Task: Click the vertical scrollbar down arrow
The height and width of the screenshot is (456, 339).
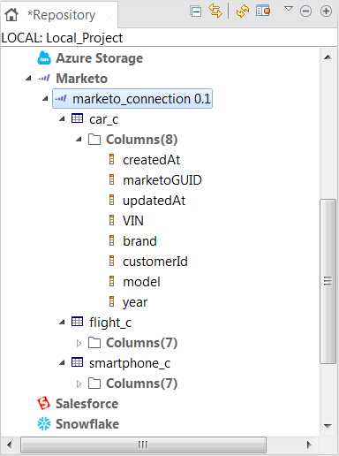Action: pos(328,426)
